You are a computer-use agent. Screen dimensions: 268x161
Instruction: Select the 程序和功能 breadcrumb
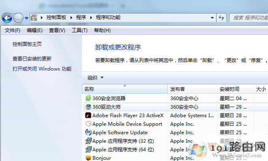coord(108,17)
